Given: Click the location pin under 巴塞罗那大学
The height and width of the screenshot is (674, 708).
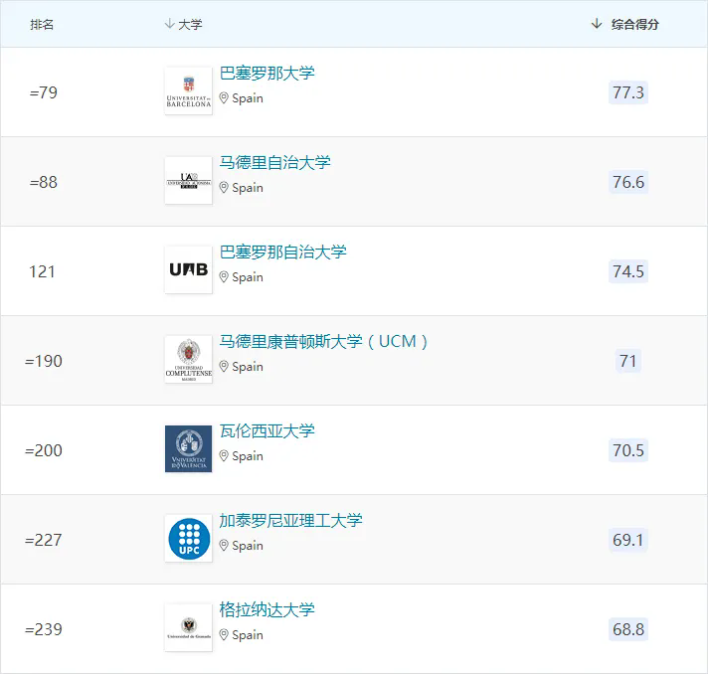Looking at the screenshot, I should [x=224, y=98].
